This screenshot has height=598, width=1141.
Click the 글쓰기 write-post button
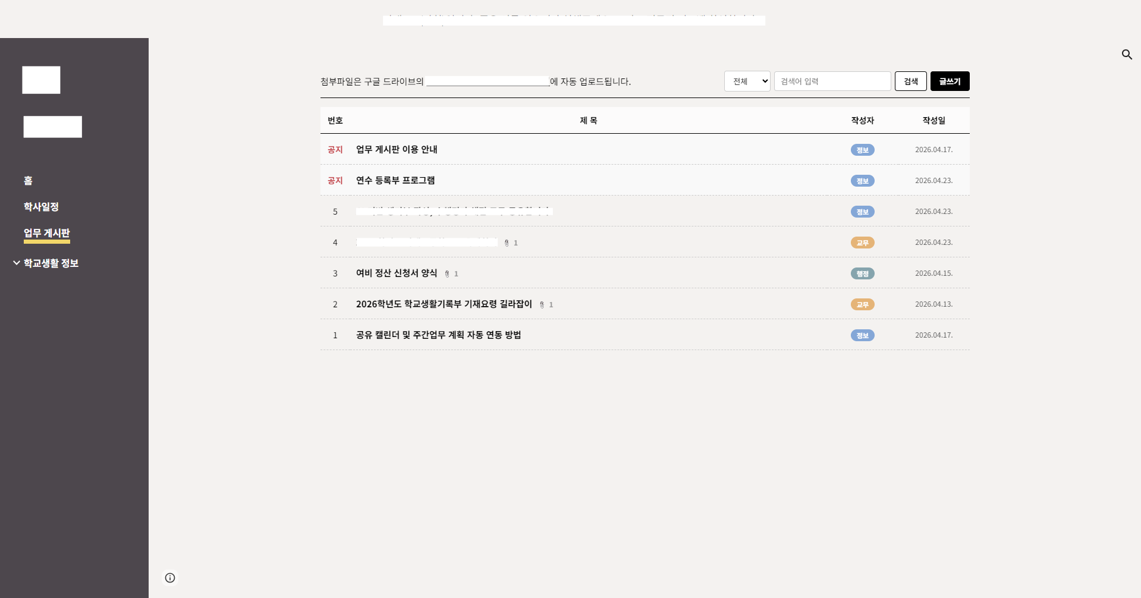(x=950, y=81)
